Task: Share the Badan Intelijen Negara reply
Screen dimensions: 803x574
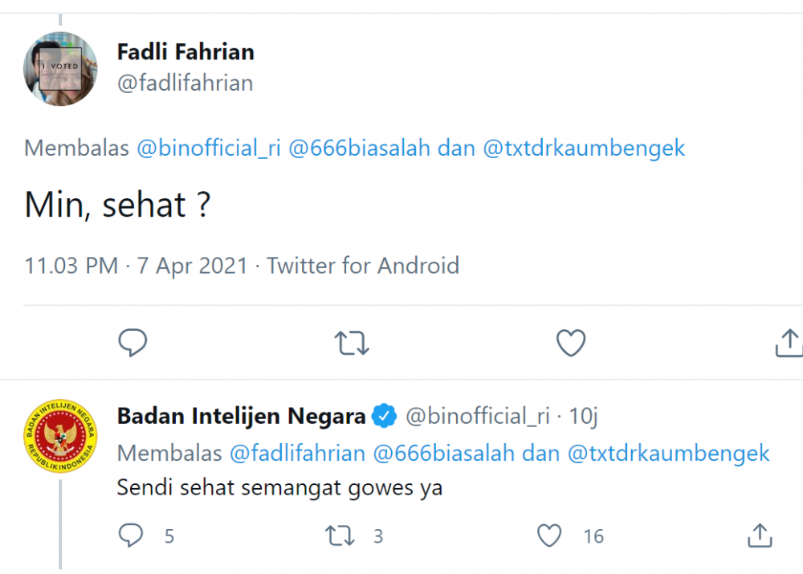Action: tap(760, 535)
